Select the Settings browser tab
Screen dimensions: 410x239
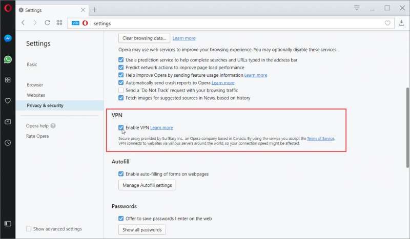tap(52, 10)
